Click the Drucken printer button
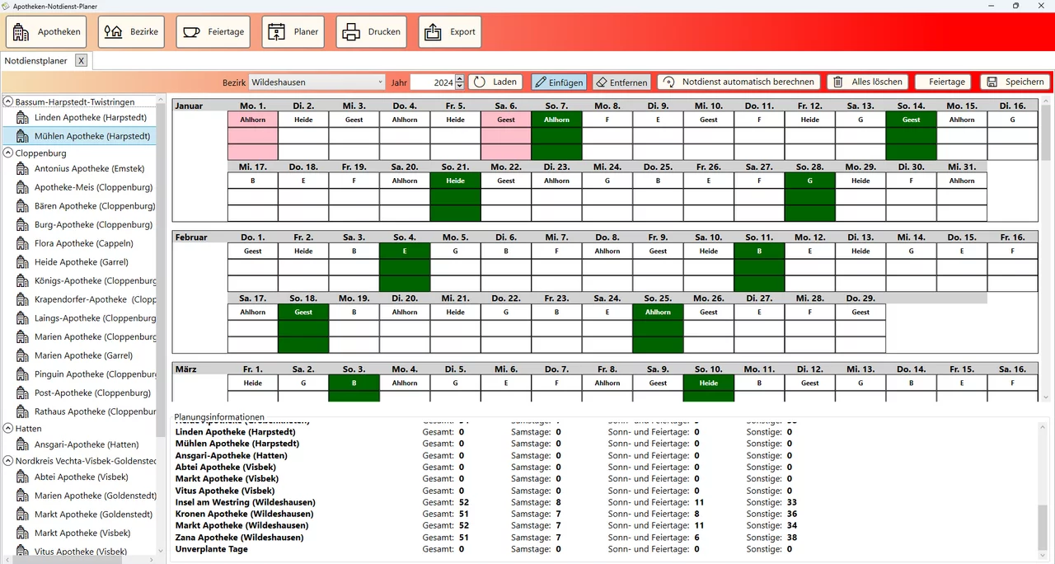1055x564 pixels. [x=371, y=32]
